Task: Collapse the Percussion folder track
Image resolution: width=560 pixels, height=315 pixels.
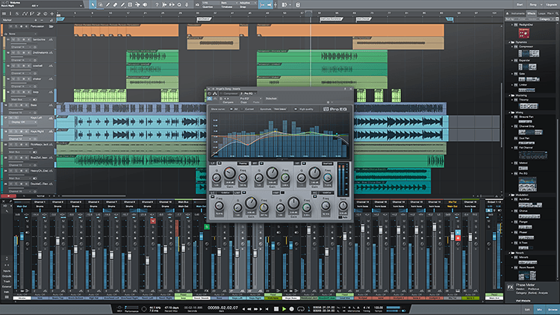Action: point(51,27)
